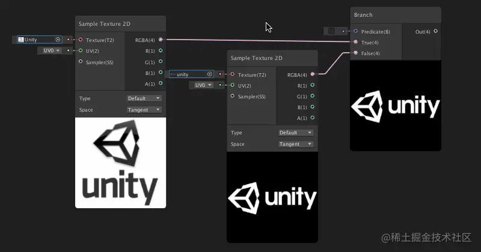Screen dimensions: 481x252
Task: Click RGBA(4) output port on white-preview Sample Texture node
Action: [161, 40]
